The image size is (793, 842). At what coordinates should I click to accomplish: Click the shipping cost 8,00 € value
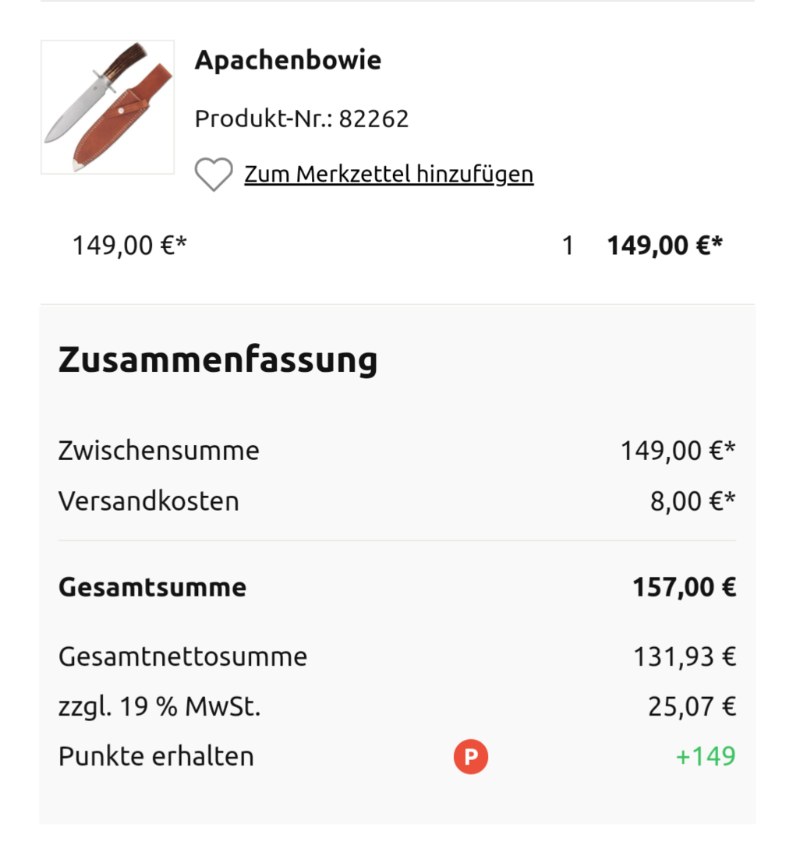point(692,501)
